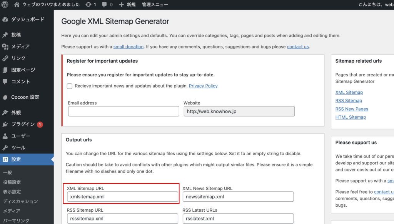Click the plugin update count badge
The image size is (394, 224).
[40, 124]
